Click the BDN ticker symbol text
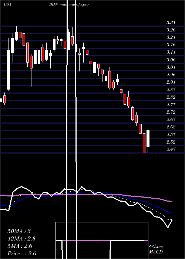The image size is (185, 259). [54, 4]
